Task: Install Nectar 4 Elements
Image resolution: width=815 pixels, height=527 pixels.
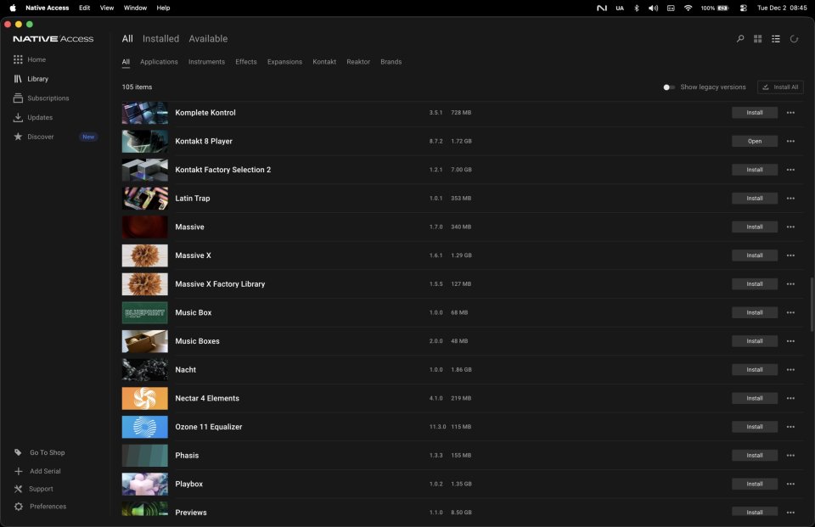Action: click(x=754, y=398)
